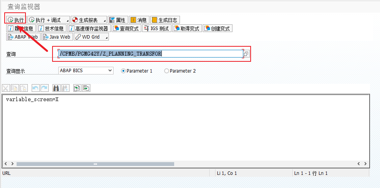Open the 查询显示 ABAP BICS dropdown

click(x=86, y=71)
